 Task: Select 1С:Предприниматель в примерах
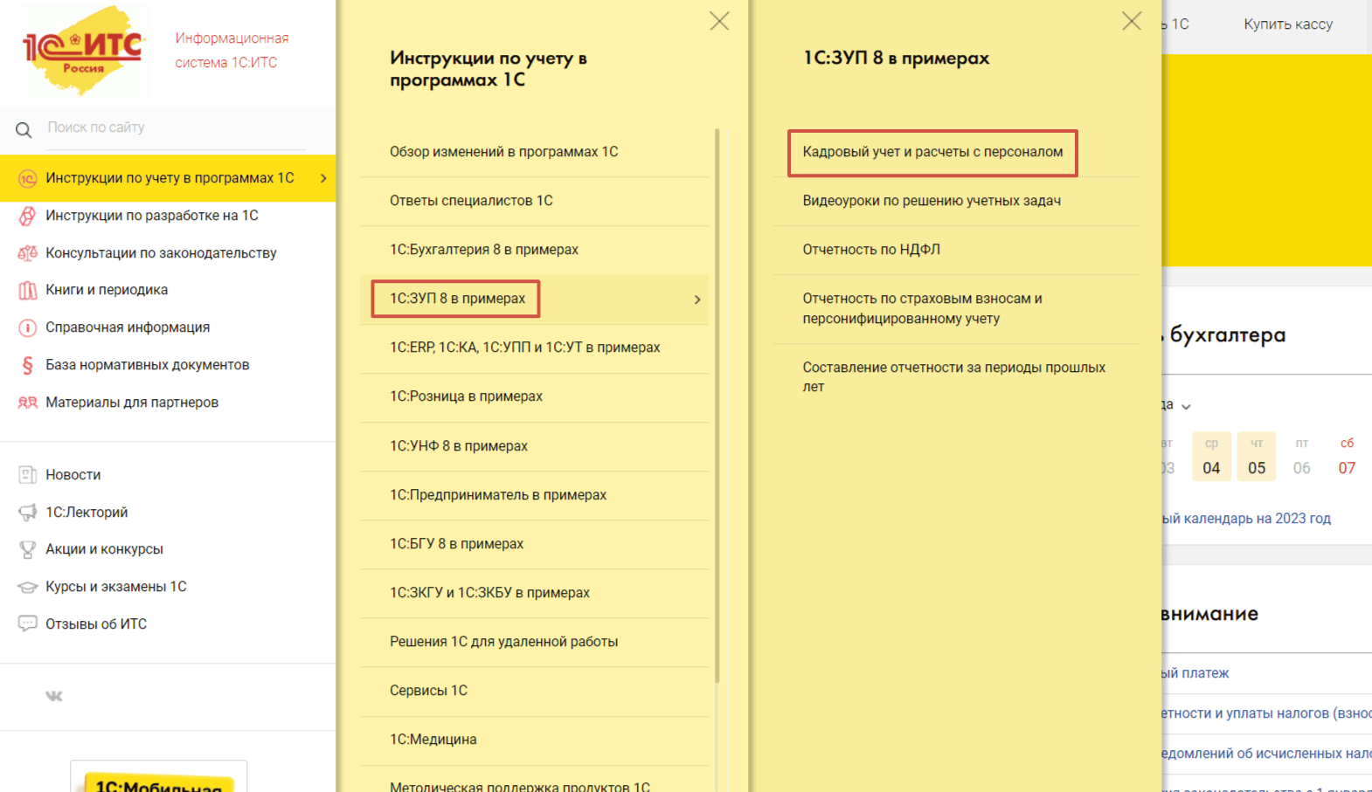coord(534,495)
